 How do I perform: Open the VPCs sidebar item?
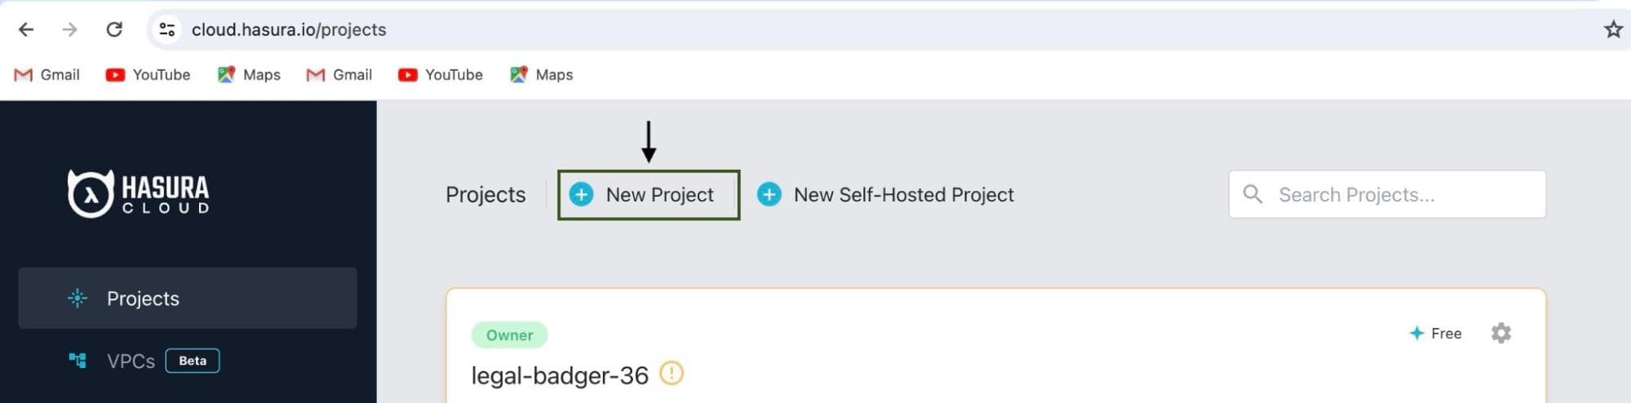point(131,361)
